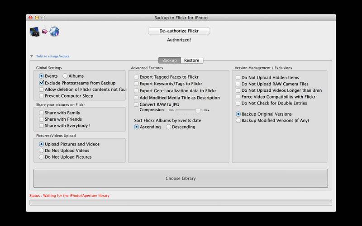
Task: Click the Choose Library button
Action: point(181,178)
